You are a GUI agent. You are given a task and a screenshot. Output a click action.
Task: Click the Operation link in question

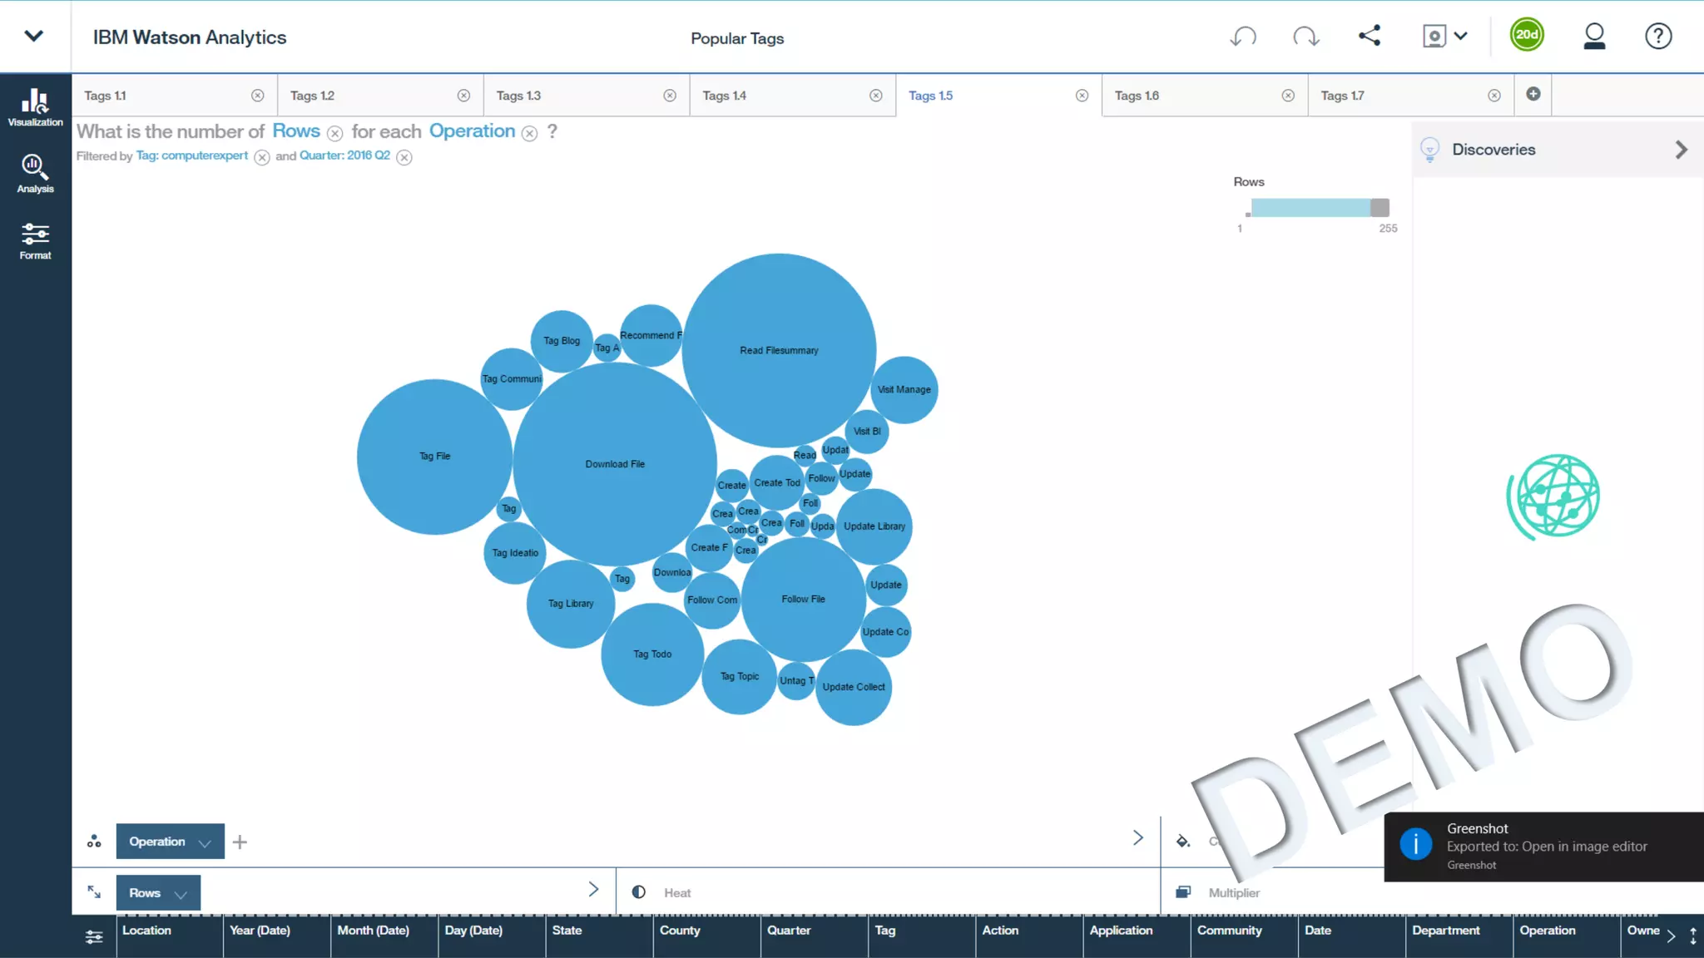click(472, 131)
